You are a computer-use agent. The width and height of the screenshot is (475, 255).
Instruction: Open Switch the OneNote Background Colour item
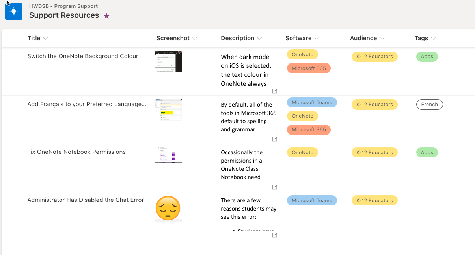(83, 56)
